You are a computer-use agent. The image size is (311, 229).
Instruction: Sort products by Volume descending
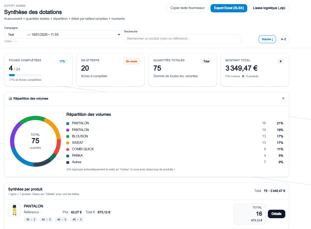click(x=267, y=39)
